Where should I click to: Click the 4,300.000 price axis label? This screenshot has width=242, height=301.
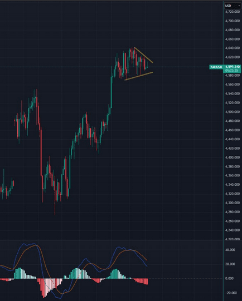click(233, 203)
